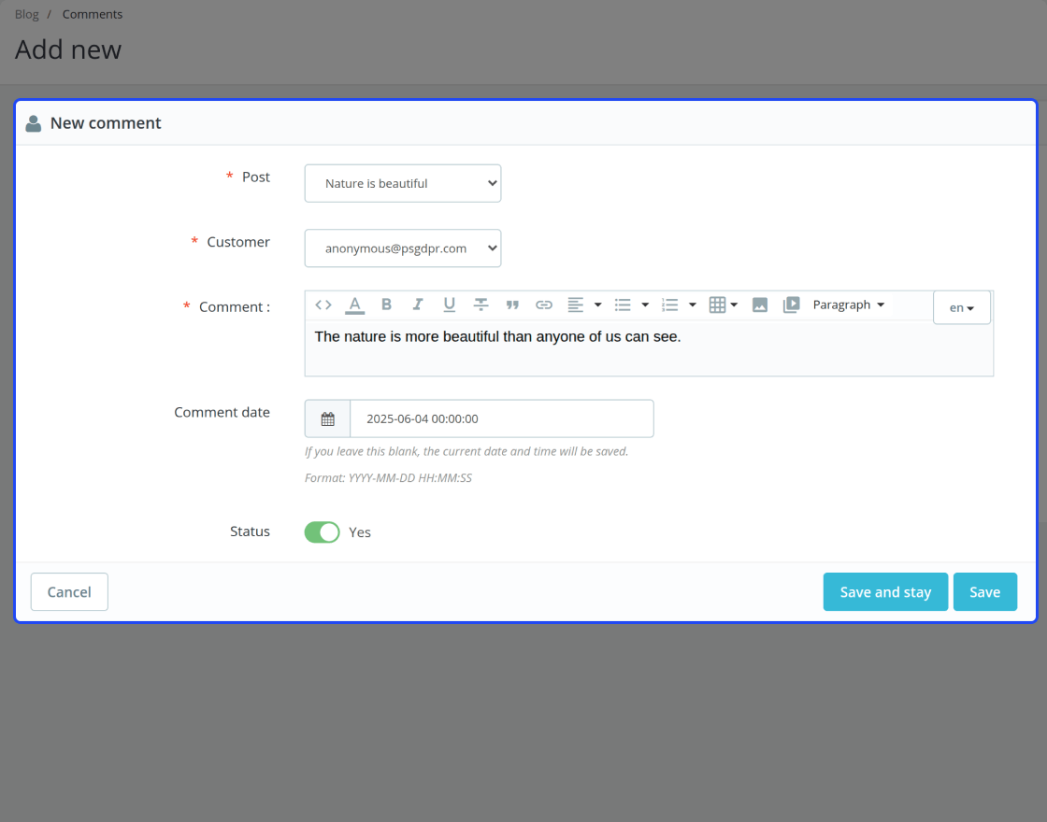
Task: Click the bullet list icon
Action: (623, 305)
